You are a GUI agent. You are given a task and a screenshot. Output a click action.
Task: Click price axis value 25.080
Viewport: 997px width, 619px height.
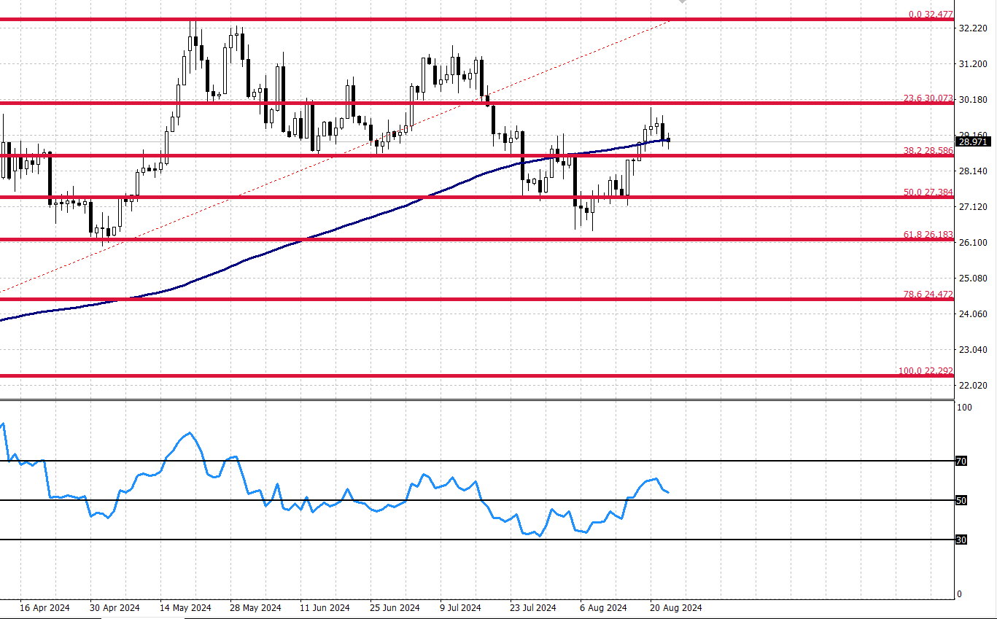pyautogui.click(x=974, y=279)
